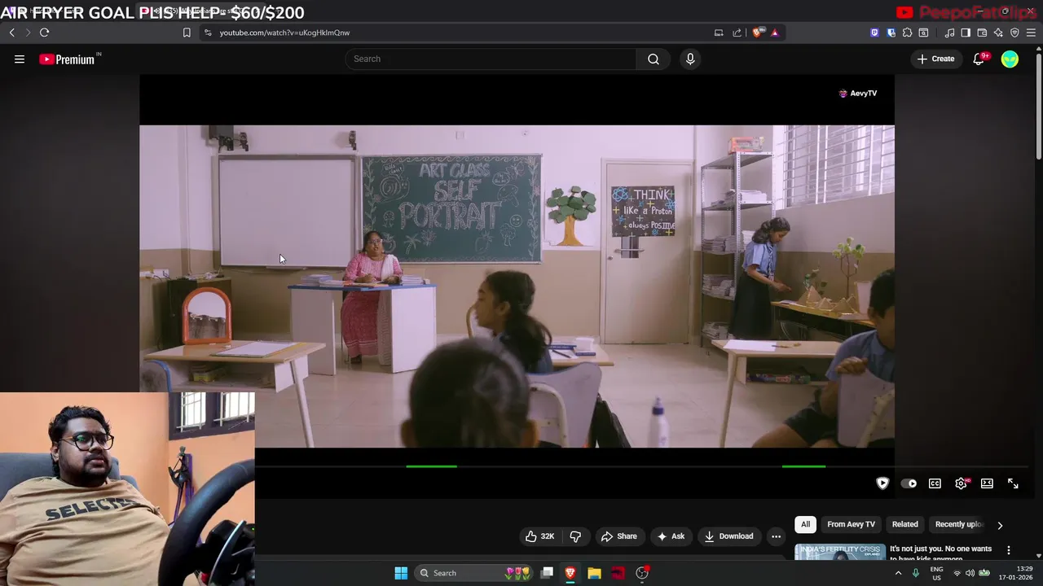This screenshot has height=586, width=1043.
Task: Share this page from address bar
Action: pos(737,33)
